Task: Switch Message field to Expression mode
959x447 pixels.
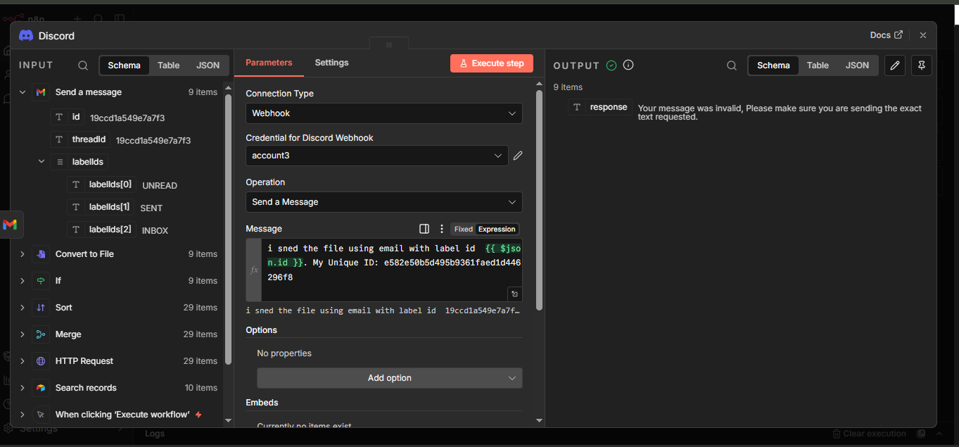Action: tap(497, 229)
